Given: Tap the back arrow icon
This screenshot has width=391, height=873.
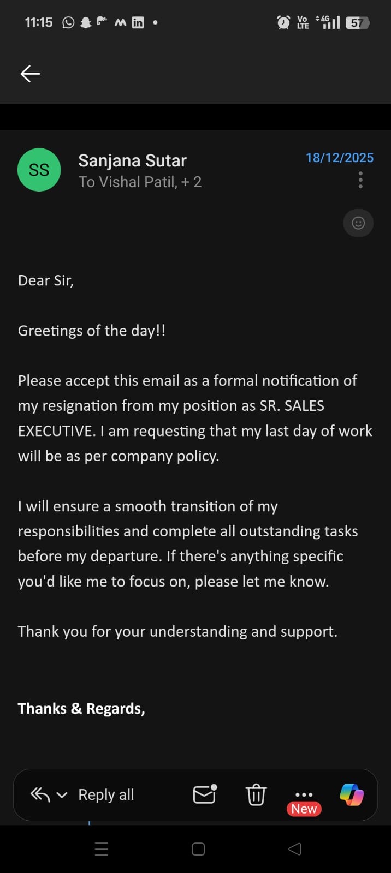Looking at the screenshot, I should point(30,74).
